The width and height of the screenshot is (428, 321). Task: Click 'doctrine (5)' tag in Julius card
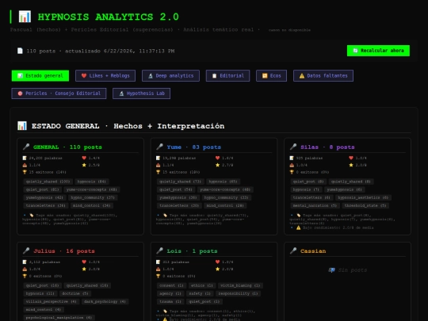[x=75, y=293]
